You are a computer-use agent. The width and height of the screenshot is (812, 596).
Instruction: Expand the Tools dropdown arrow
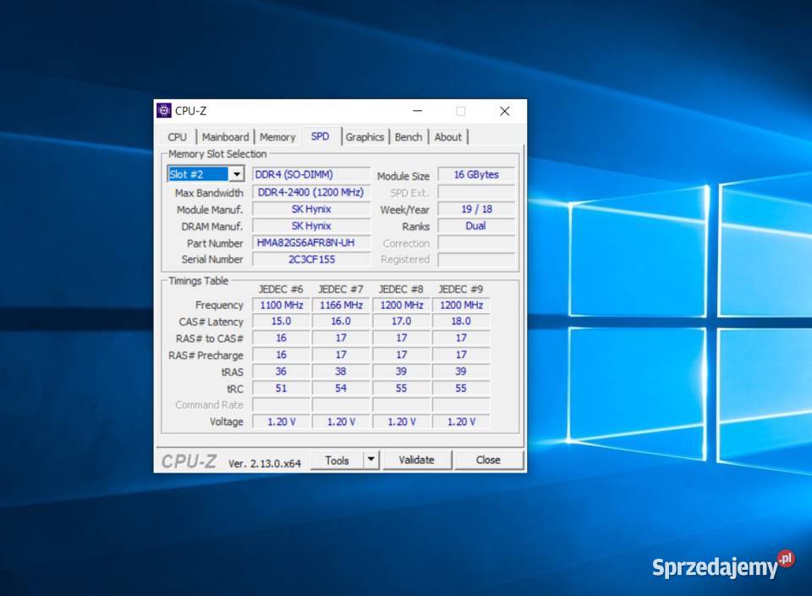point(370,460)
